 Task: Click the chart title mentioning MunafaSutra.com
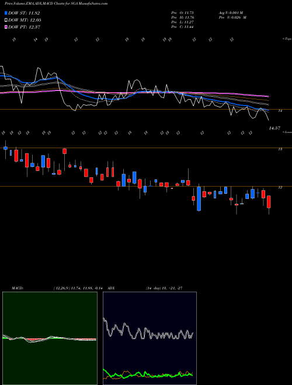click(x=56, y=3)
